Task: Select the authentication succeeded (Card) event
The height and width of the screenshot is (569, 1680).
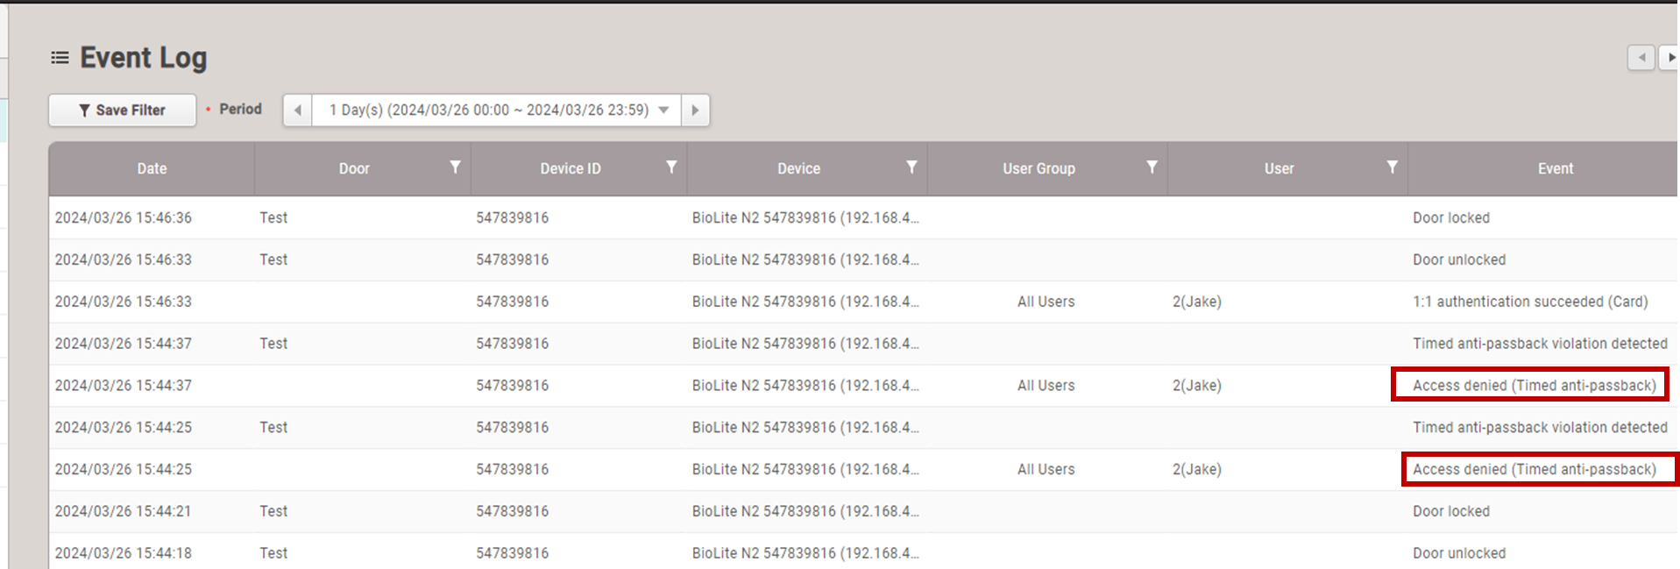Action: tap(1529, 302)
